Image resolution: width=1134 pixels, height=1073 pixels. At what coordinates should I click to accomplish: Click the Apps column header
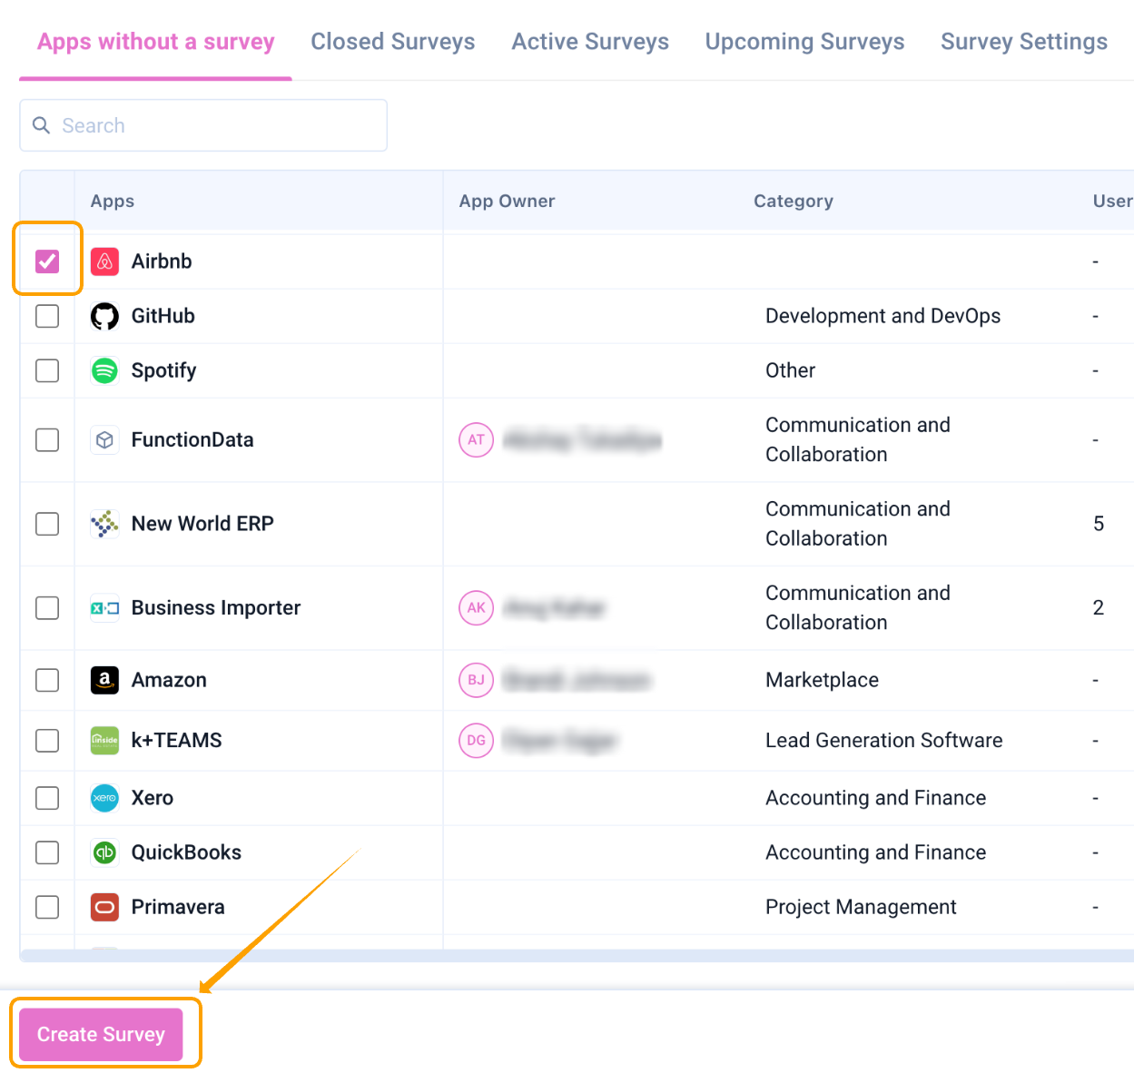tap(113, 202)
